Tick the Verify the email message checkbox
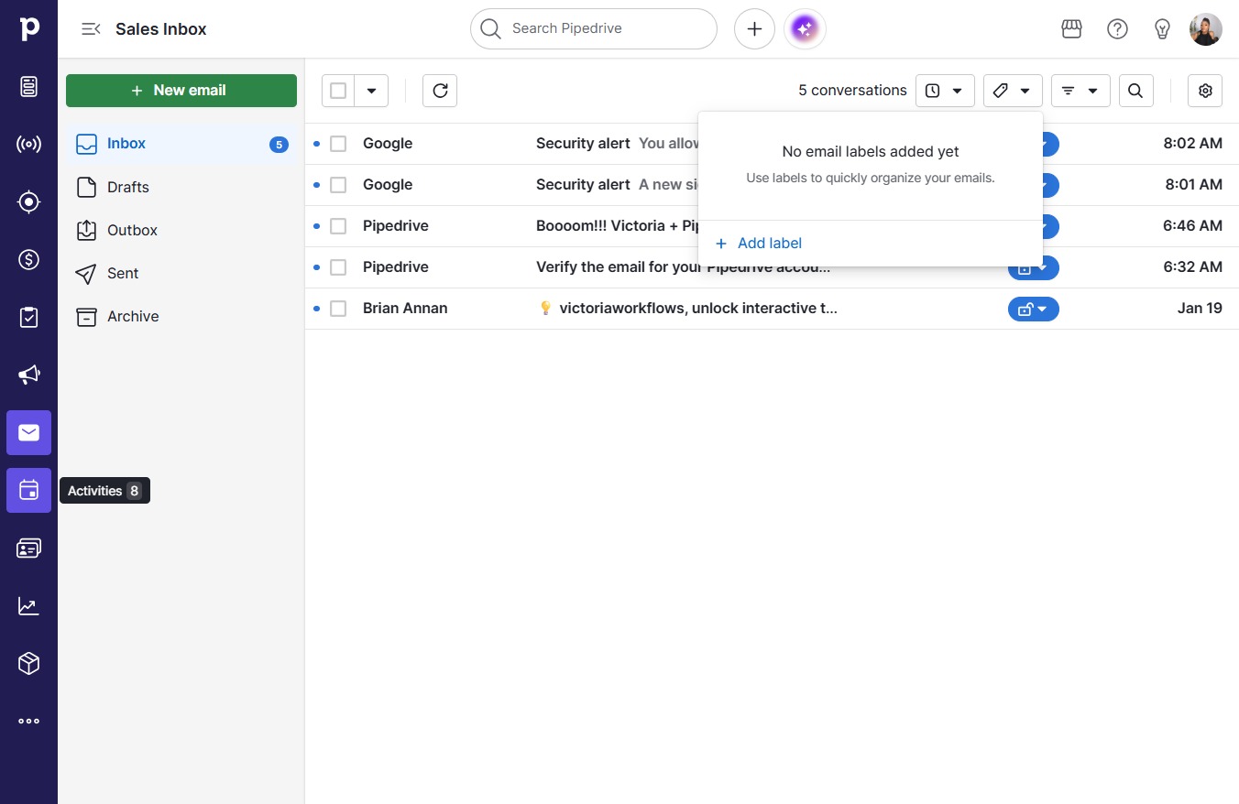Viewport: 1239px width, 804px height. [338, 267]
